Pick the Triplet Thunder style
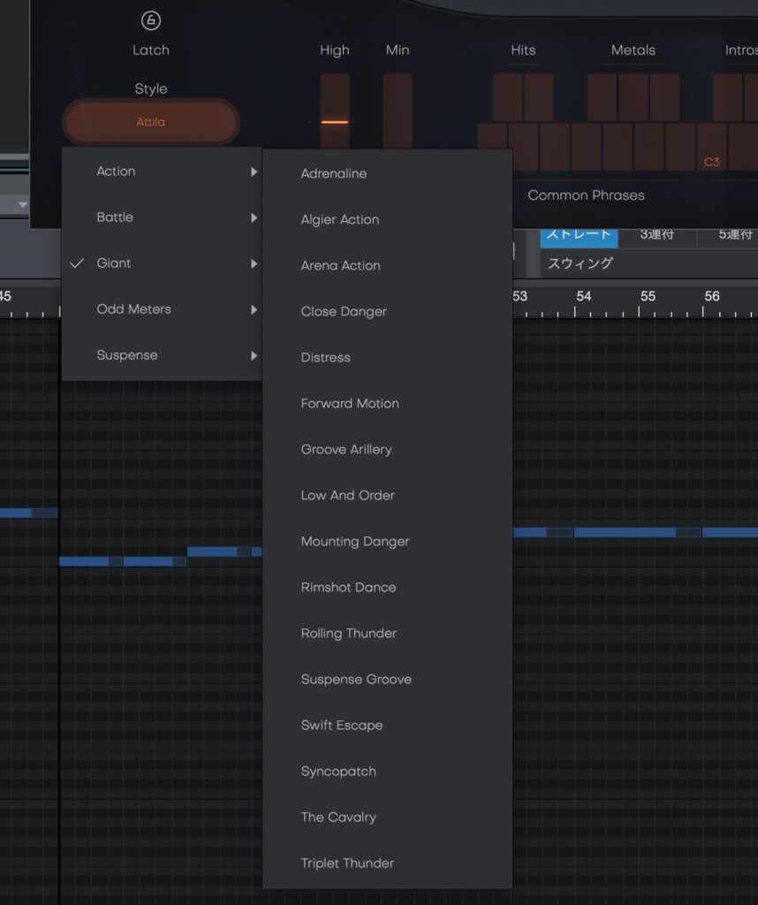The image size is (758, 905). click(x=347, y=863)
